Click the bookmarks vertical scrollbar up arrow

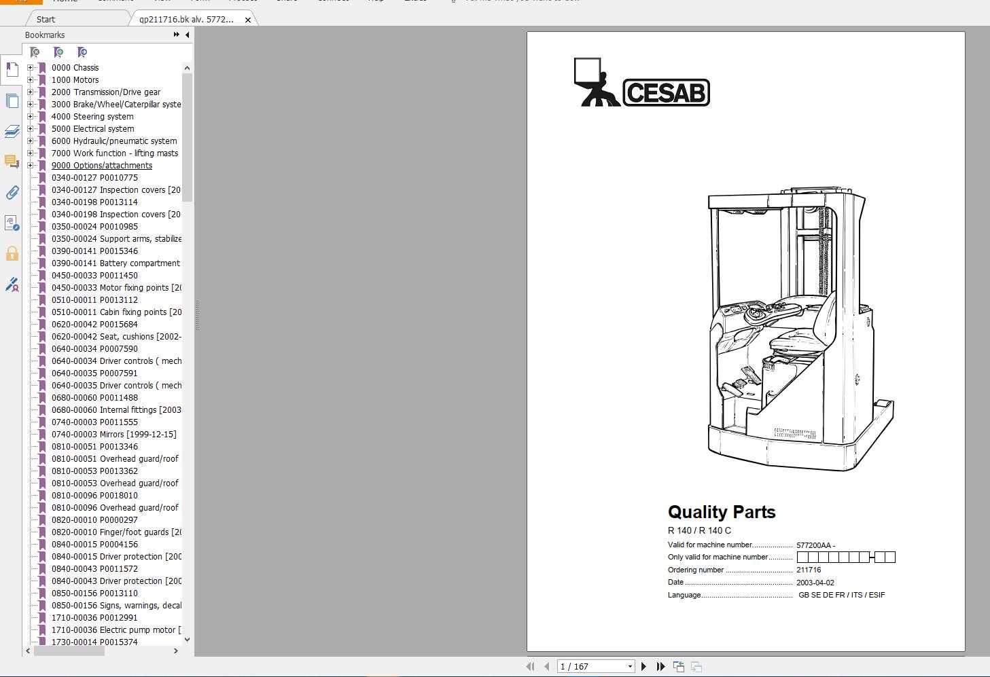[187, 67]
